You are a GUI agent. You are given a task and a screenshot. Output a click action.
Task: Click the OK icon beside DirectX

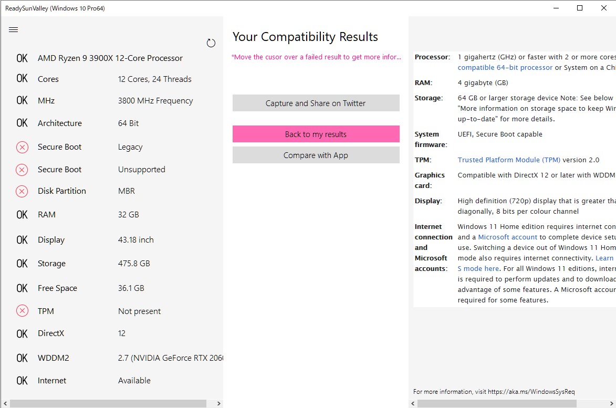tap(22, 333)
